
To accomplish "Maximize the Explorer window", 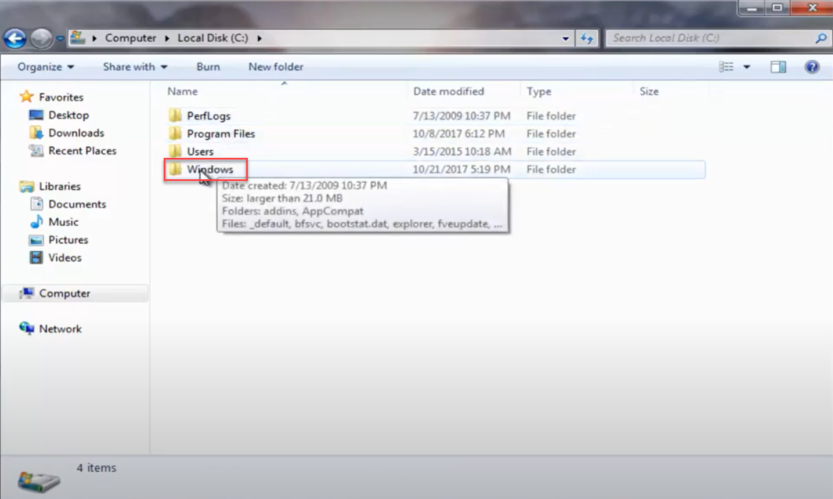I will click(778, 8).
